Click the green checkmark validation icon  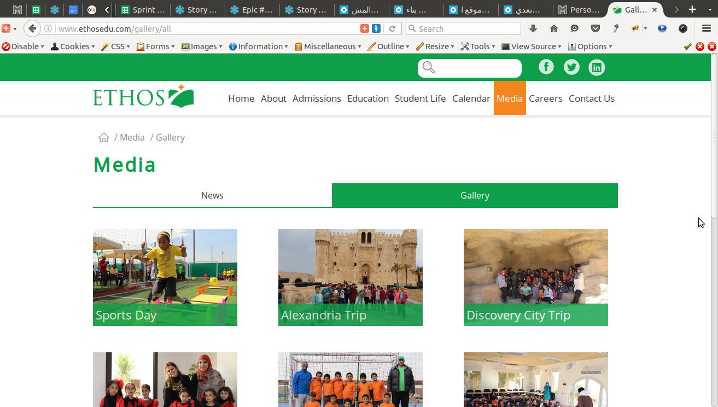coord(688,46)
